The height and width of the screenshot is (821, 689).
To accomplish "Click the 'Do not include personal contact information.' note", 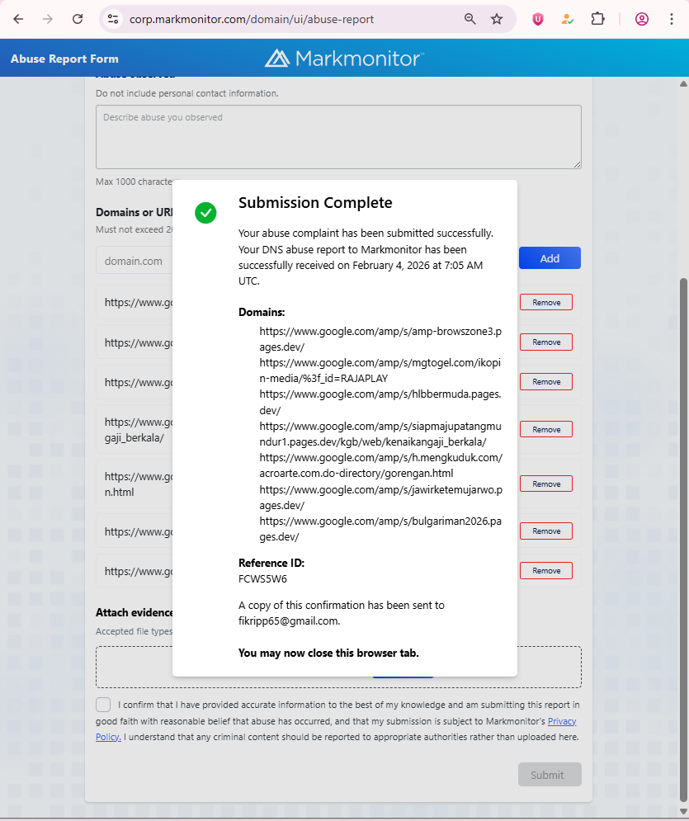I will [x=187, y=93].
